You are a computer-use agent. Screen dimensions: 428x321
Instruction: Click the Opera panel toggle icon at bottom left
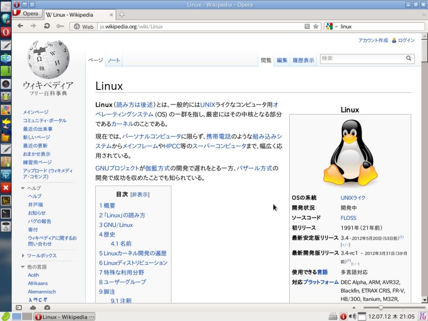pyautogui.click(x=18, y=308)
